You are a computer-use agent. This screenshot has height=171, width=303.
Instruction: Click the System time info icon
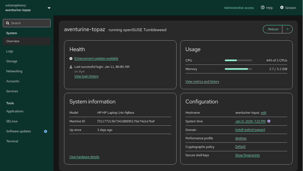(x=269, y=121)
